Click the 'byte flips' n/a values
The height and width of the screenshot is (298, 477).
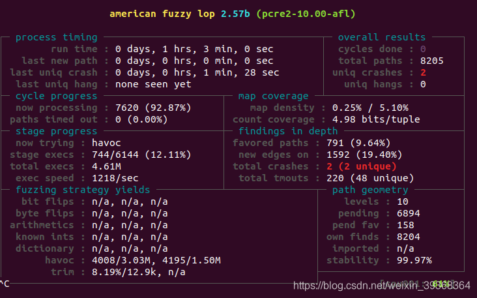(130, 214)
